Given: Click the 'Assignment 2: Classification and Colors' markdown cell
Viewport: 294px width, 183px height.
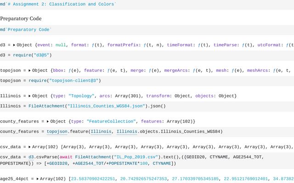Looking at the screenshot, I should click(147, 5).
